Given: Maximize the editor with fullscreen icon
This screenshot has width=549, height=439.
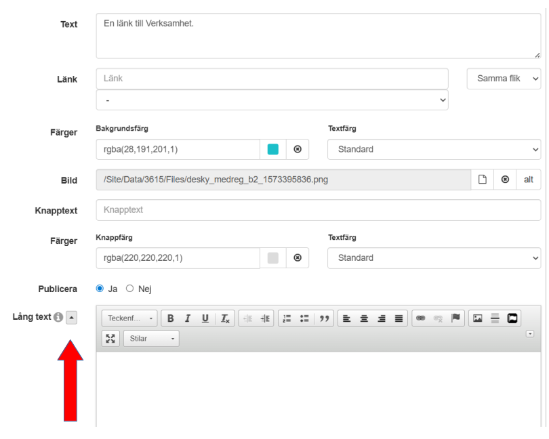Looking at the screenshot, I should coord(110,337).
